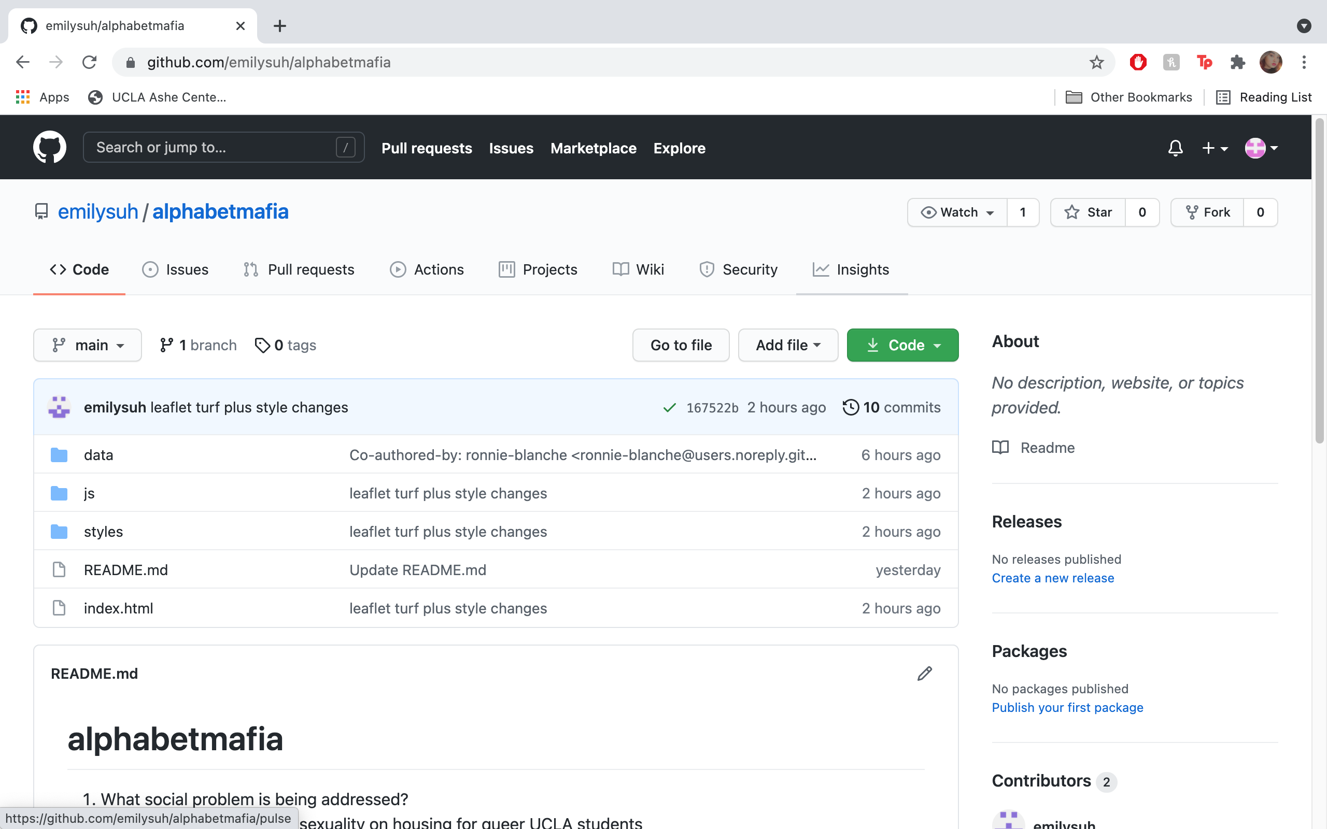Open the plus create-new menu
The image size is (1327, 829).
1214,148
